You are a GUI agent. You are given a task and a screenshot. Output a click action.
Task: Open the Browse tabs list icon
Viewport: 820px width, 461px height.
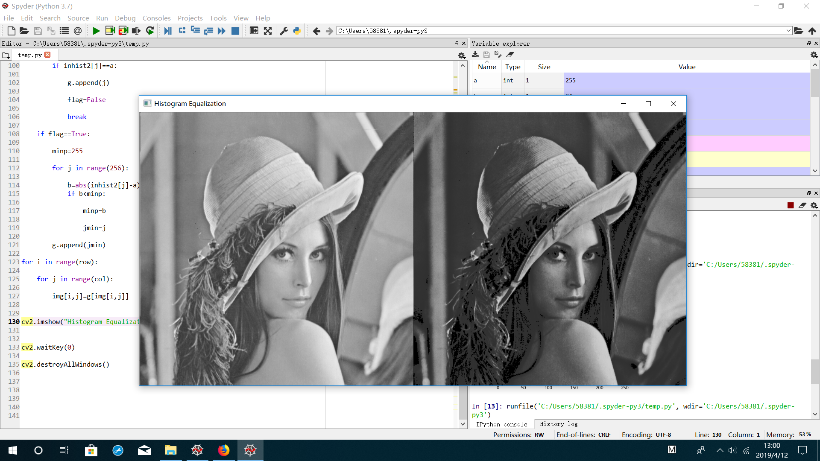(x=64, y=31)
